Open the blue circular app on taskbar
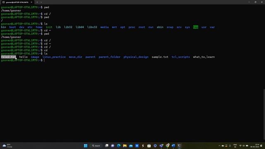 pyautogui.click(x=155, y=146)
